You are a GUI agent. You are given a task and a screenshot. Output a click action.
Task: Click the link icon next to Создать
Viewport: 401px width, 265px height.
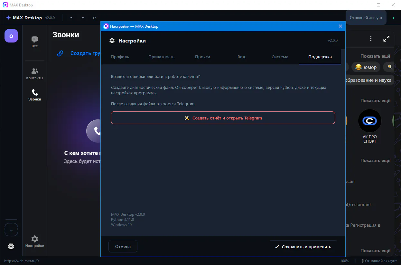[x=60, y=53]
